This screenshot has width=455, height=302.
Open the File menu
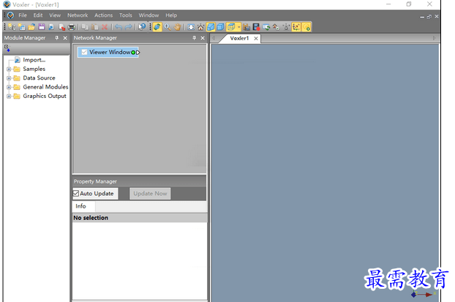click(x=23, y=15)
